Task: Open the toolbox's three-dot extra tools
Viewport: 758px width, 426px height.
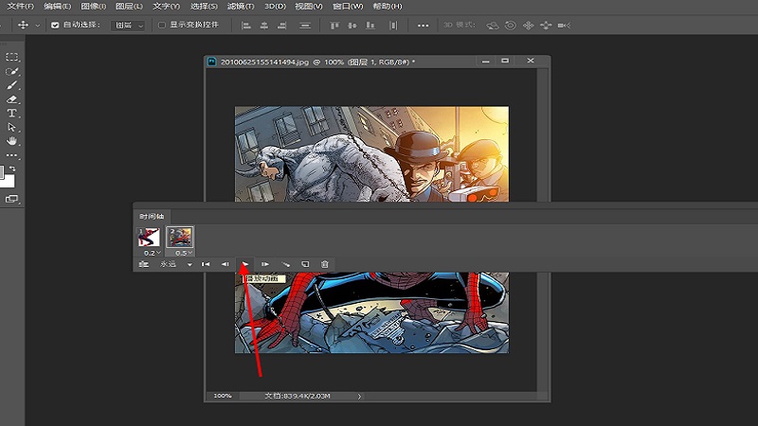Action: tap(11, 155)
